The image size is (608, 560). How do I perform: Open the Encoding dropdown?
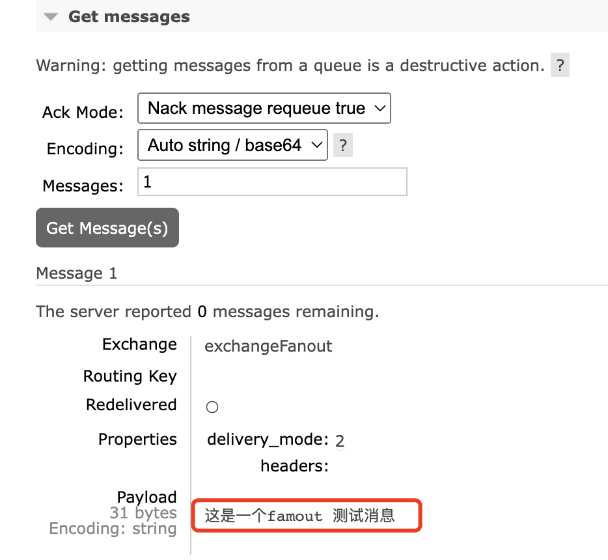pos(232,145)
